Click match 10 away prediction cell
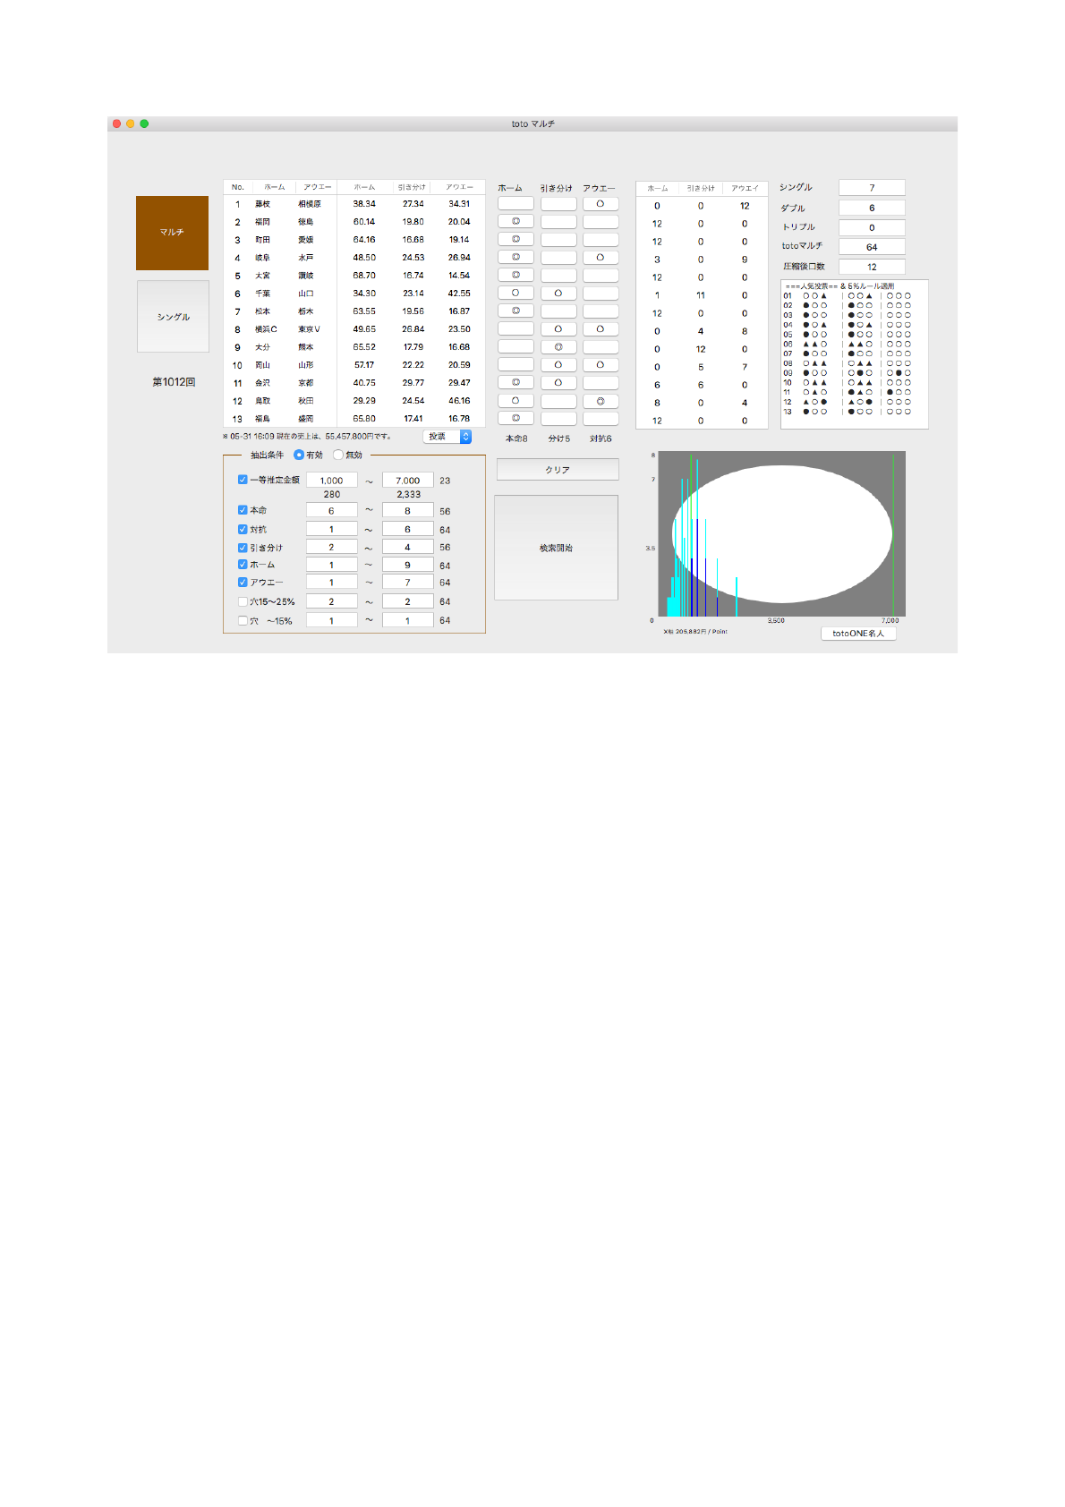This screenshot has width=1065, height=1507. pyautogui.click(x=601, y=365)
